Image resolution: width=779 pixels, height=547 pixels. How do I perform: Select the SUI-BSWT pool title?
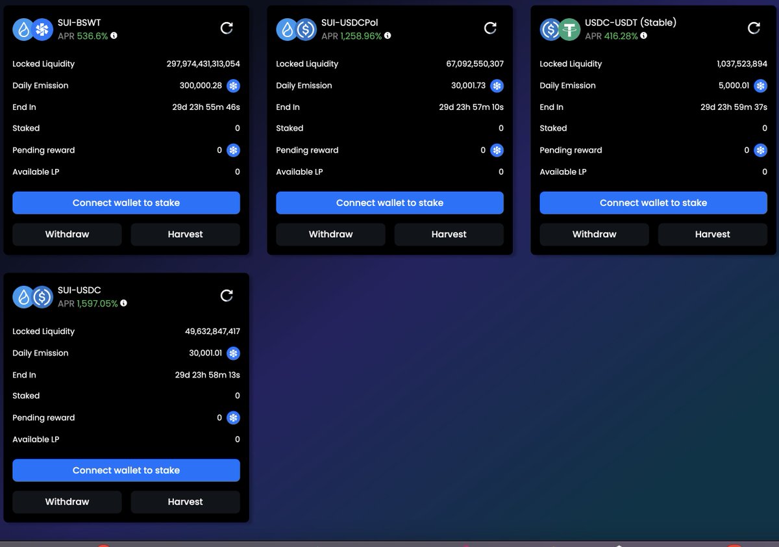79,23
